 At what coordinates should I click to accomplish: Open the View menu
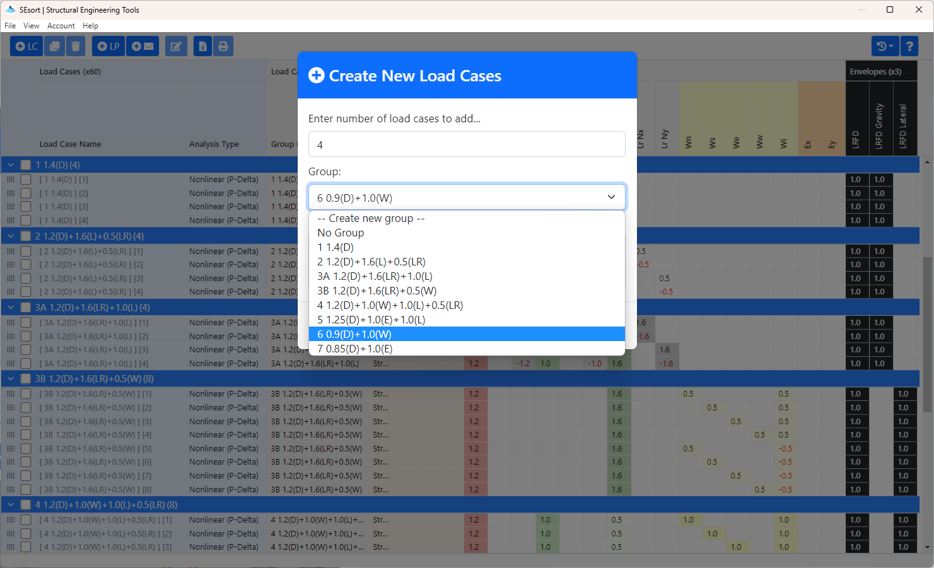[32, 26]
